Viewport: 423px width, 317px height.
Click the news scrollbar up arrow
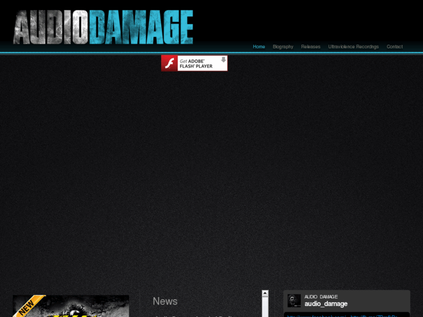[x=265, y=293]
